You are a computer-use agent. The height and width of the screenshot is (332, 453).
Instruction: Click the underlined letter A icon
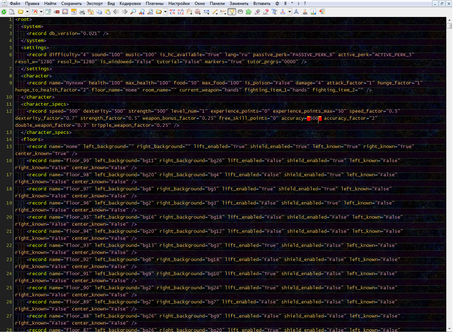coord(296,12)
